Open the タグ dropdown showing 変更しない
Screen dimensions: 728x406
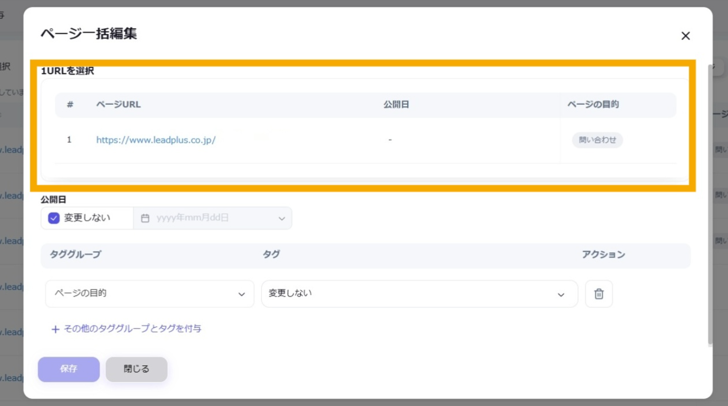pos(419,294)
